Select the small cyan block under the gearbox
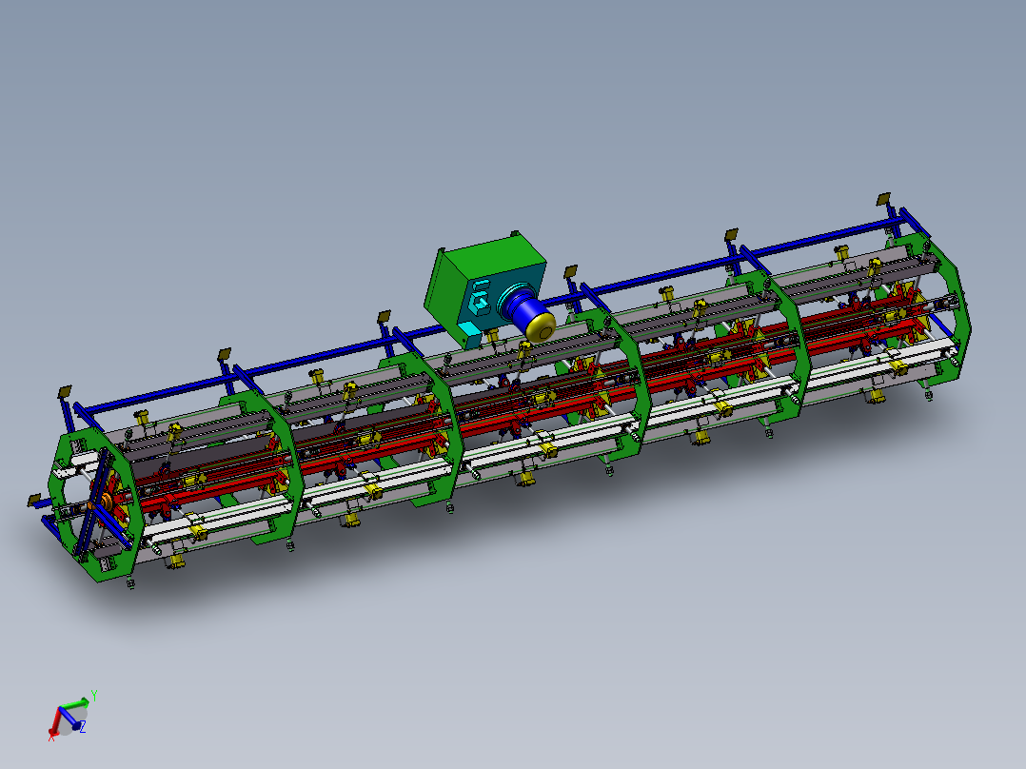This screenshot has width=1026, height=769. pyautogui.click(x=468, y=336)
